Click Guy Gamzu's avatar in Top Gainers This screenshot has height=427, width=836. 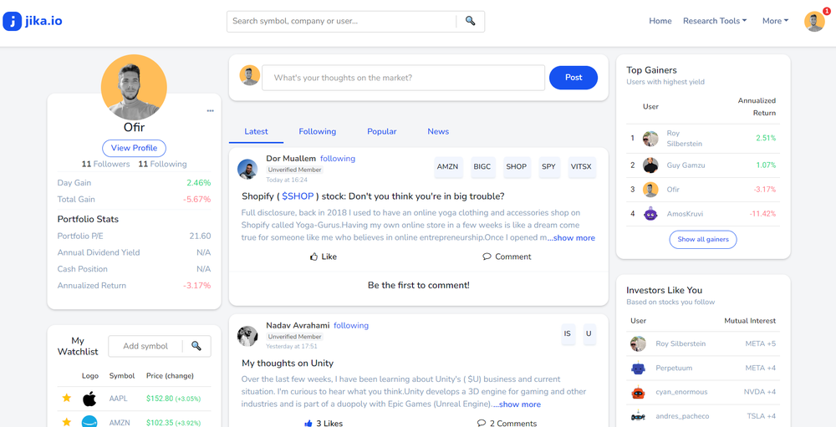click(x=650, y=165)
